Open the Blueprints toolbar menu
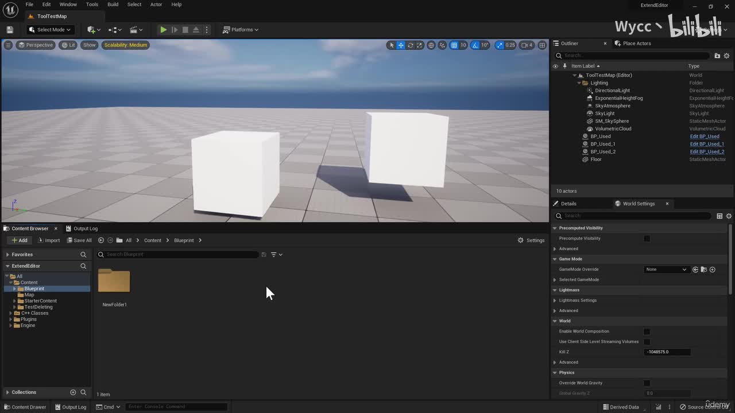 pyautogui.click(x=115, y=30)
